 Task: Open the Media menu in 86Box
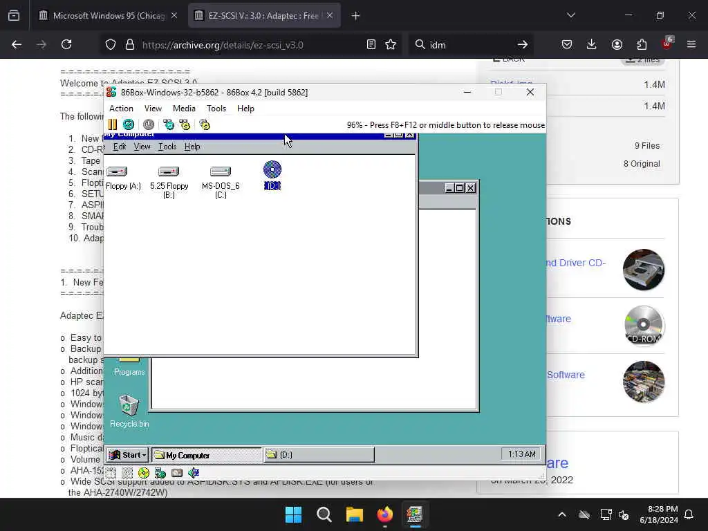[x=184, y=109]
